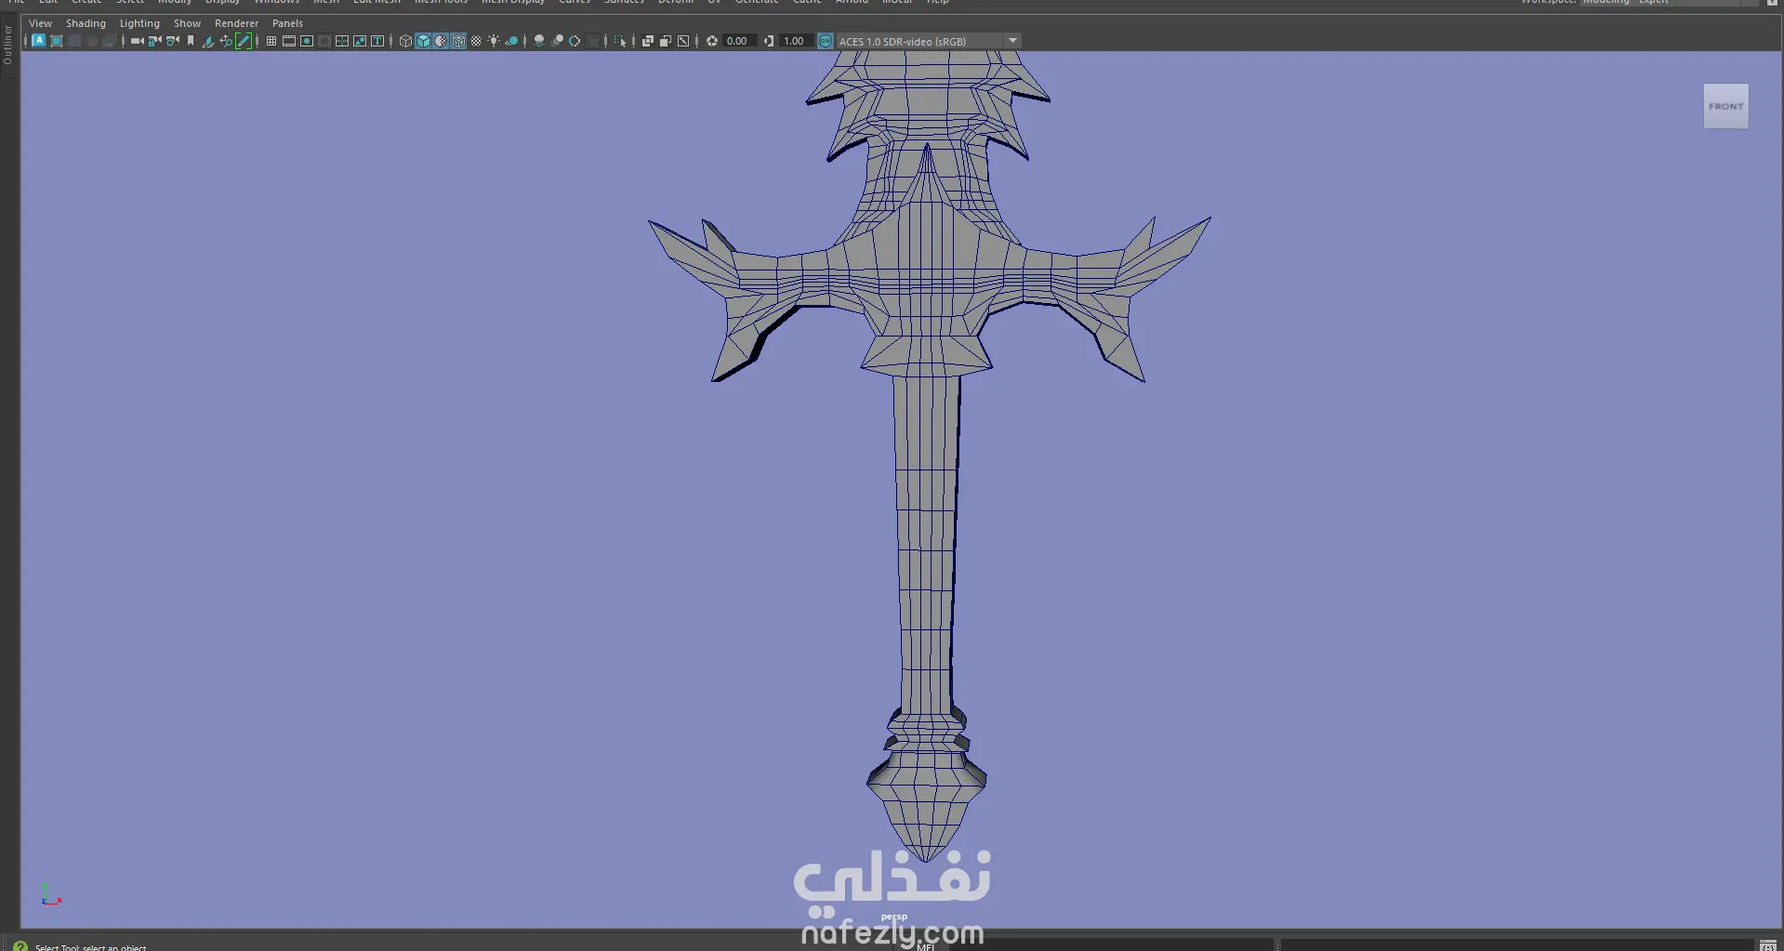
Task: Click the help line question mark icon
Action: pos(20,946)
